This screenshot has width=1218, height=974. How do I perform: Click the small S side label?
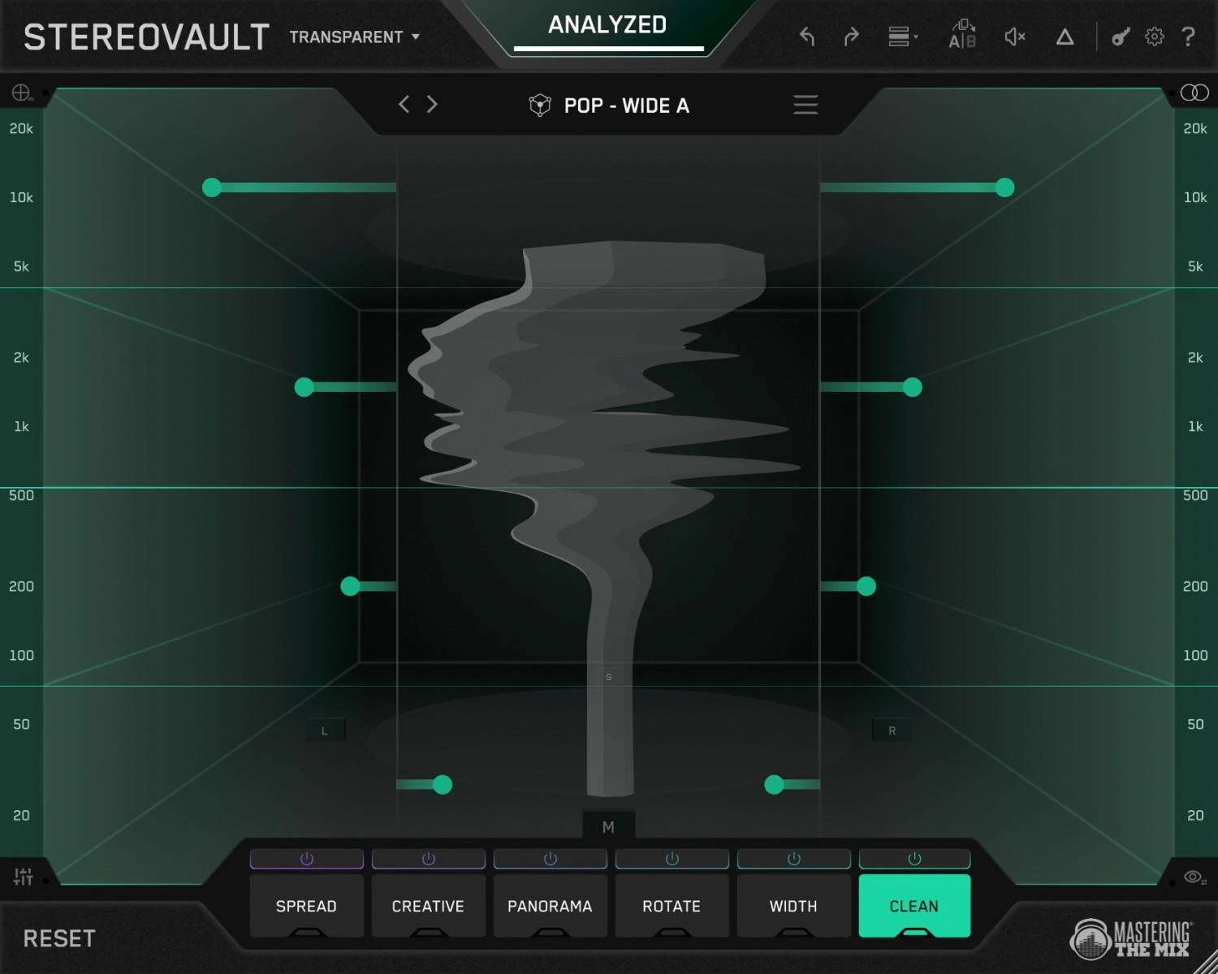pos(609,677)
